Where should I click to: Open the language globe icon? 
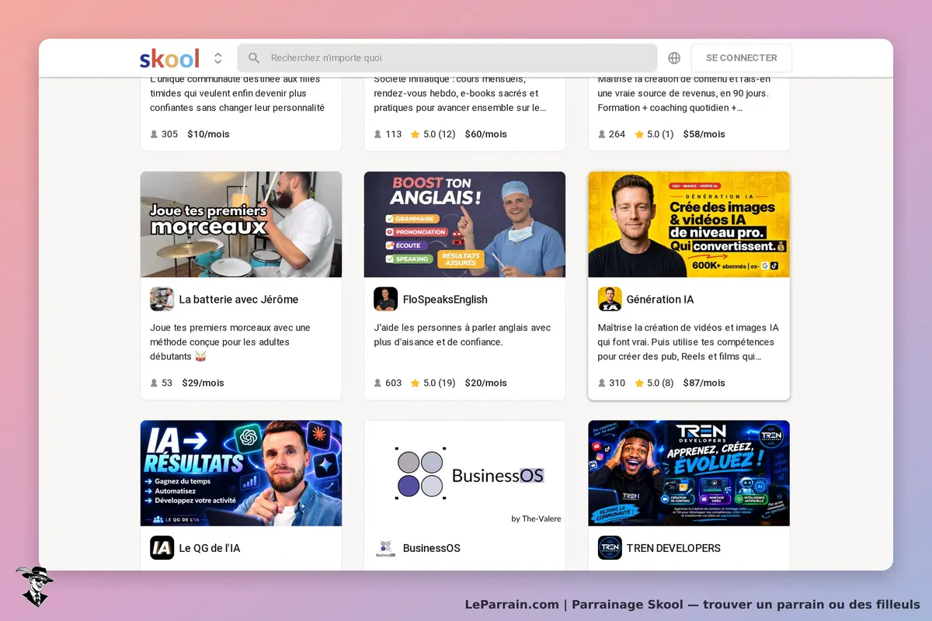(x=674, y=58)
